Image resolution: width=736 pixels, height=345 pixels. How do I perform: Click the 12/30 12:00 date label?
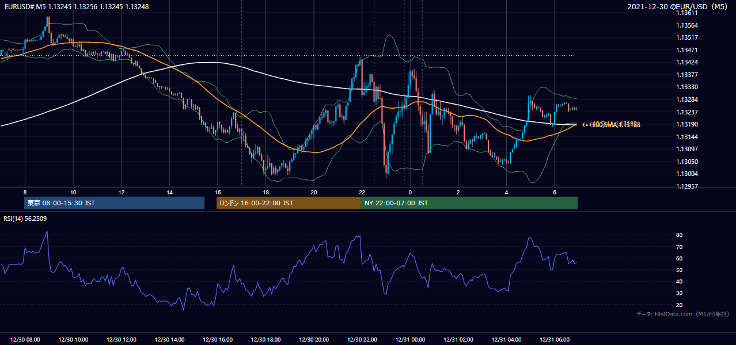[122, 340]
